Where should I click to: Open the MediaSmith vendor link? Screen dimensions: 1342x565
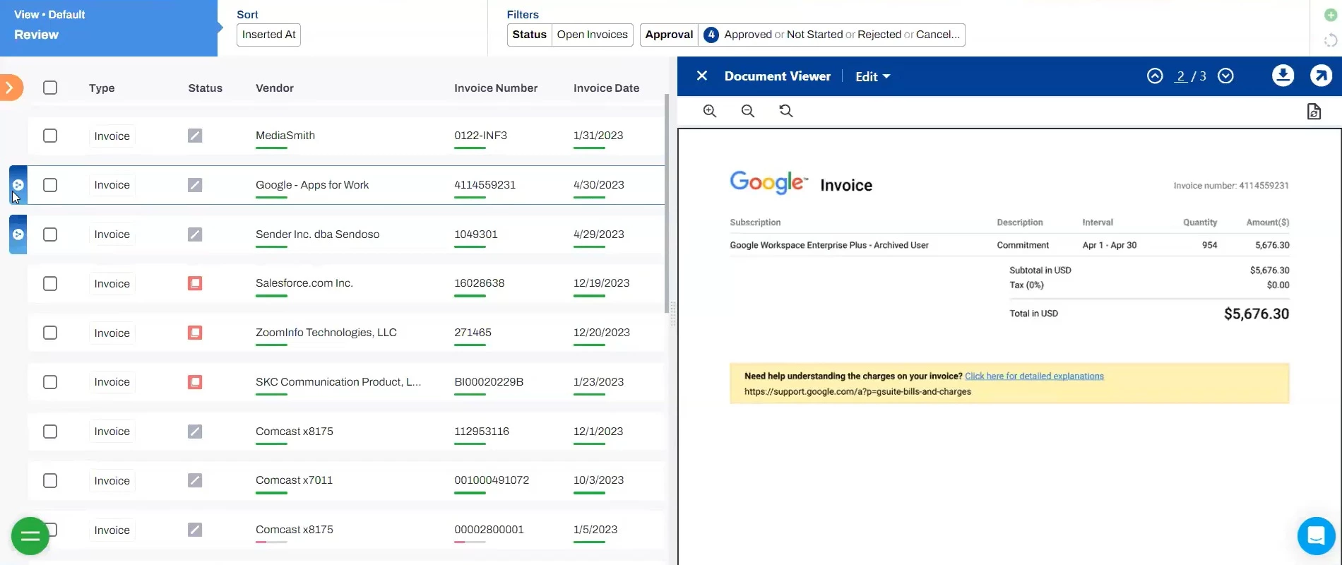coord(285,136)
